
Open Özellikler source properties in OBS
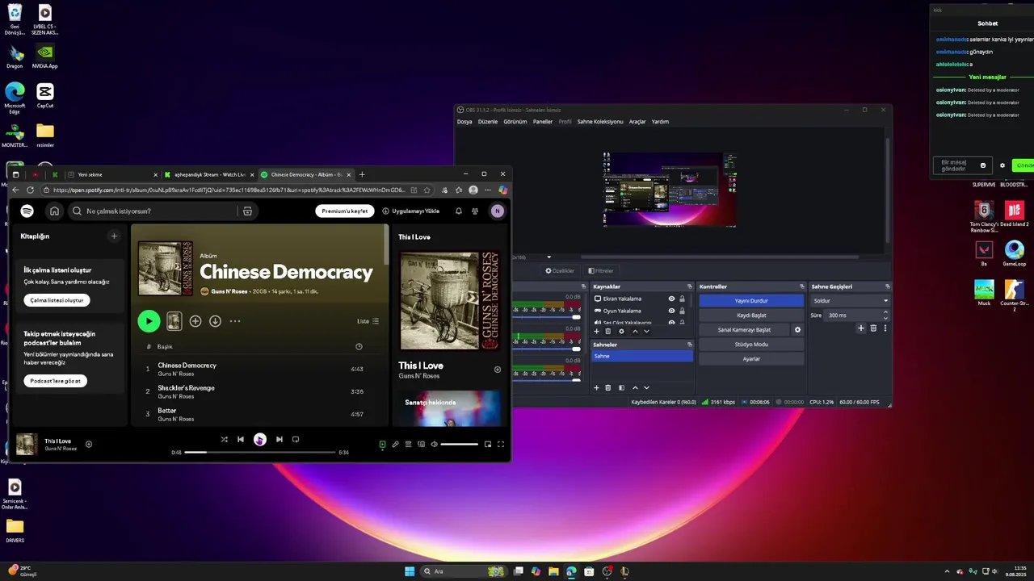[560, 271]
